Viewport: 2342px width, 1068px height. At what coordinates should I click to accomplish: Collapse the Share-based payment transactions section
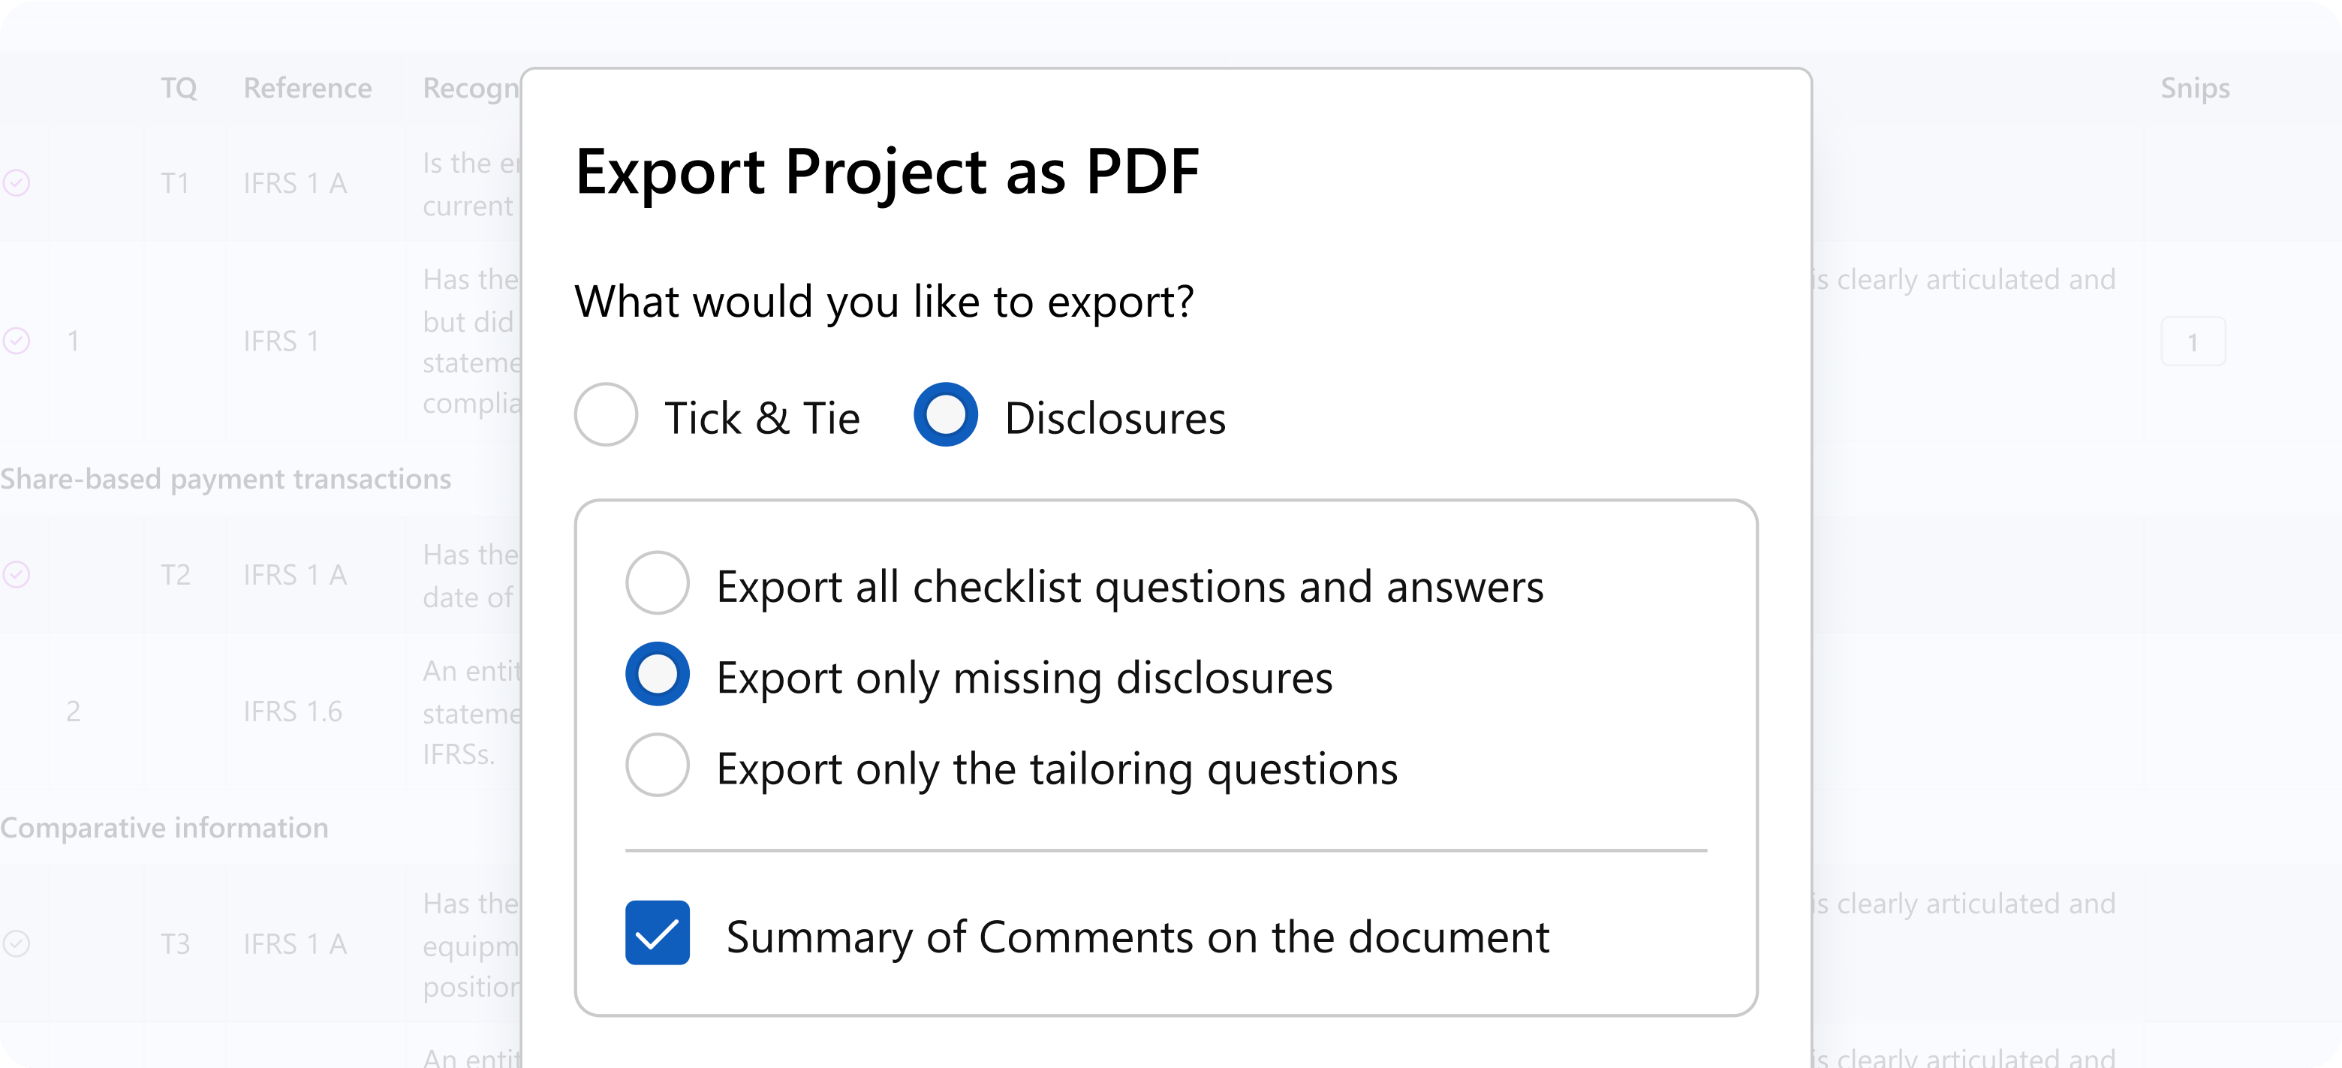[x=225, y=479]
